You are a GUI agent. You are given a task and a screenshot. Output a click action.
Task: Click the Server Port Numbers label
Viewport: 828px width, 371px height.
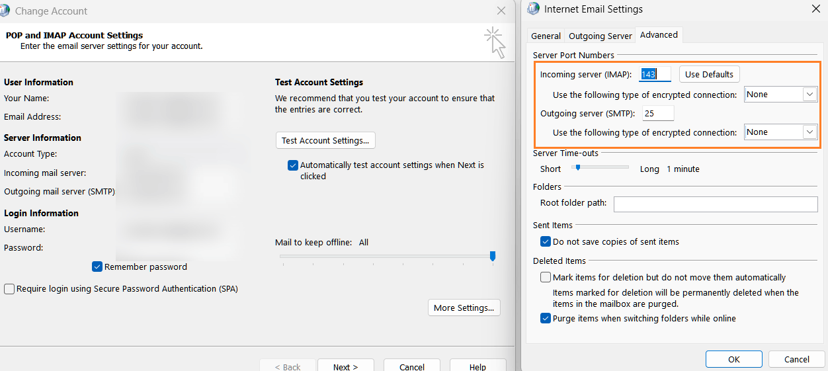[x=573, y=56]
